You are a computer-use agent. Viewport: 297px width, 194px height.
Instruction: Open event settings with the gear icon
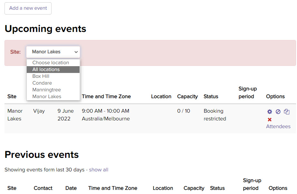pos(270,111)
